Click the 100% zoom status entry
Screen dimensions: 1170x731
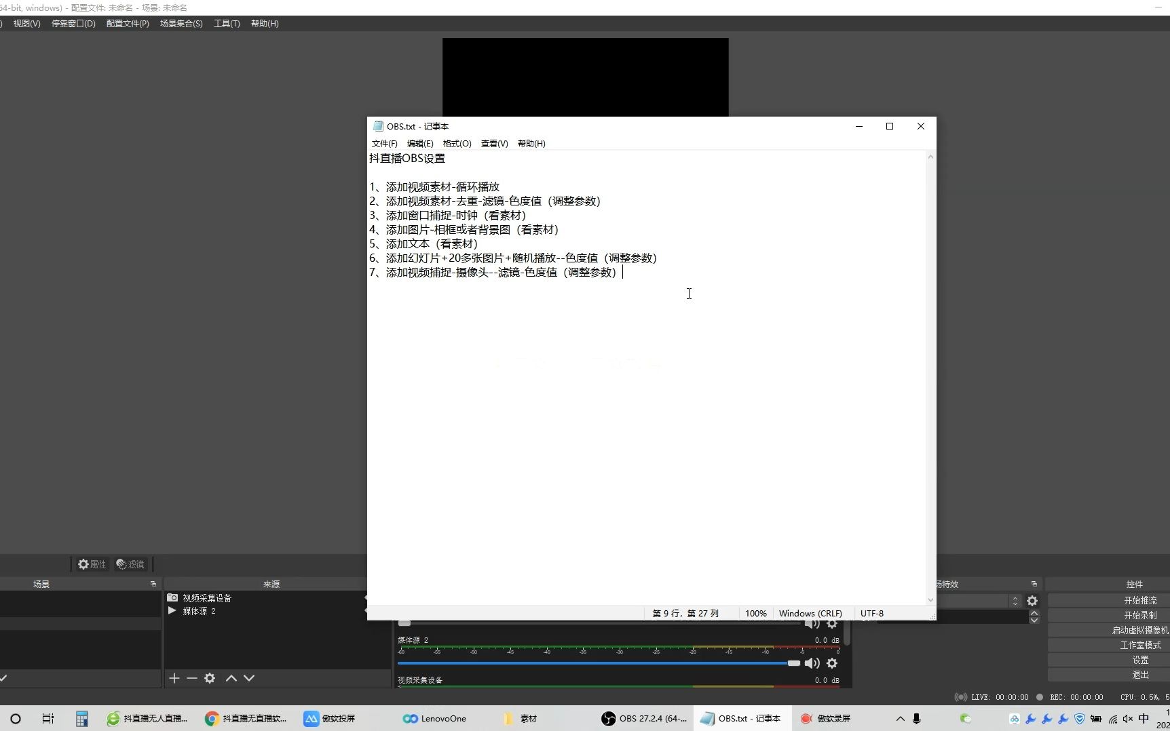(x=756, y=614)
